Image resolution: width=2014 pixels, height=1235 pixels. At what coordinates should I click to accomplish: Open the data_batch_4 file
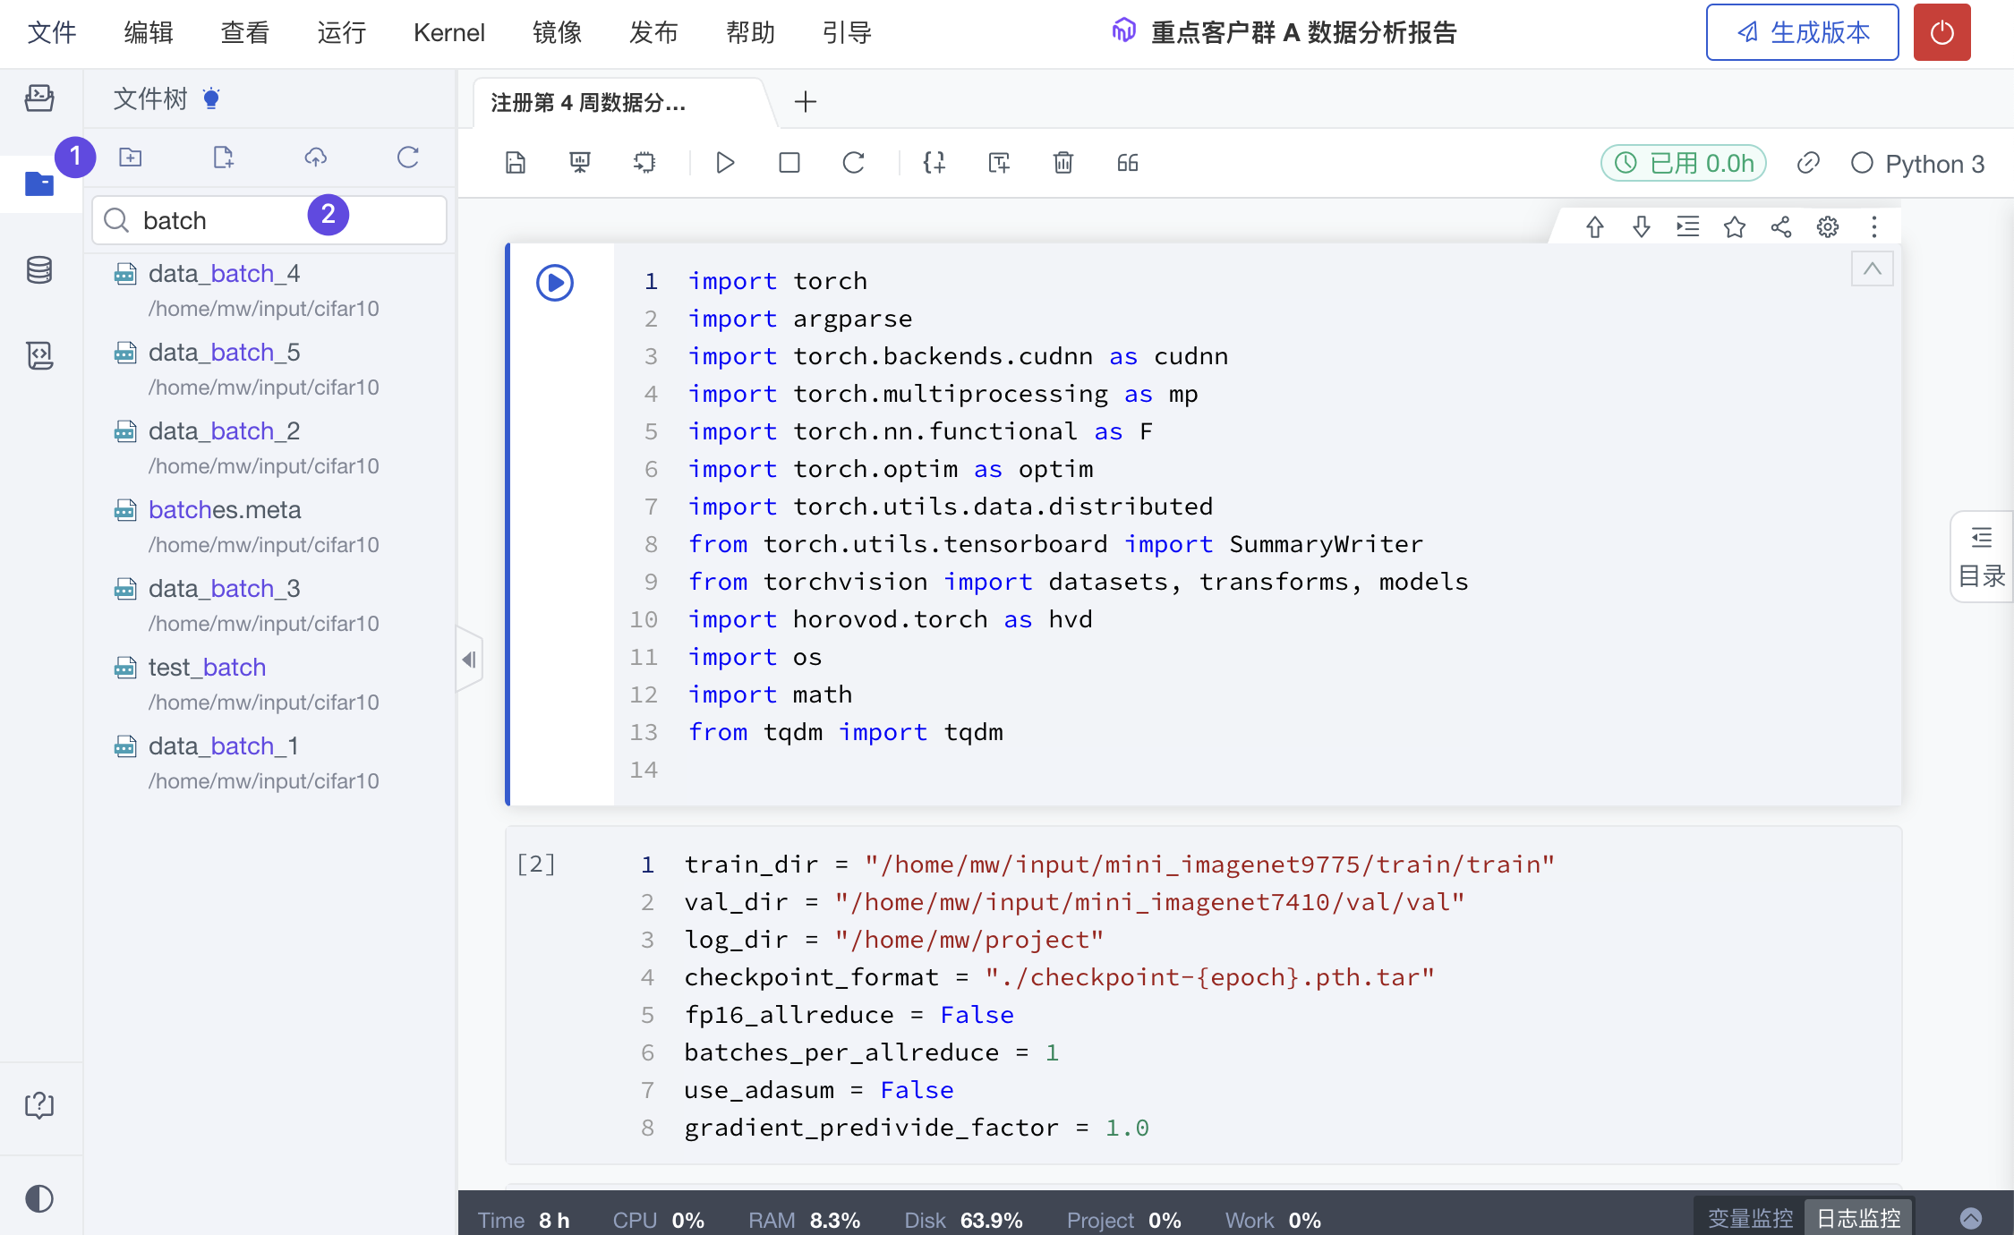tap(224, 273)
